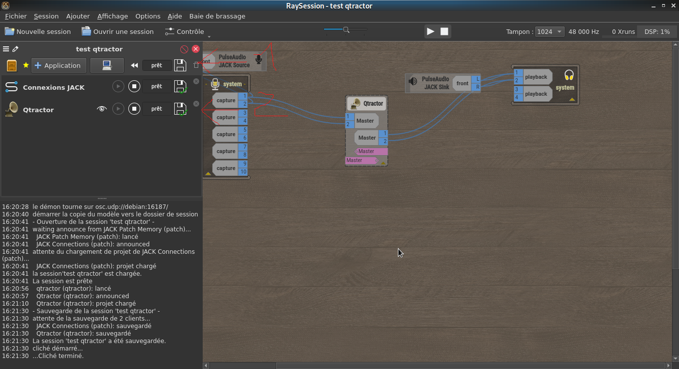Stop the Connexions JACK client
Screen dimensions: 679x369
[x=134, y=86]
